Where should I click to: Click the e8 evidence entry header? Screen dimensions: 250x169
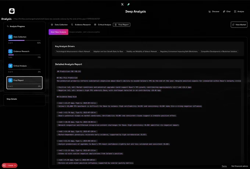77,160
